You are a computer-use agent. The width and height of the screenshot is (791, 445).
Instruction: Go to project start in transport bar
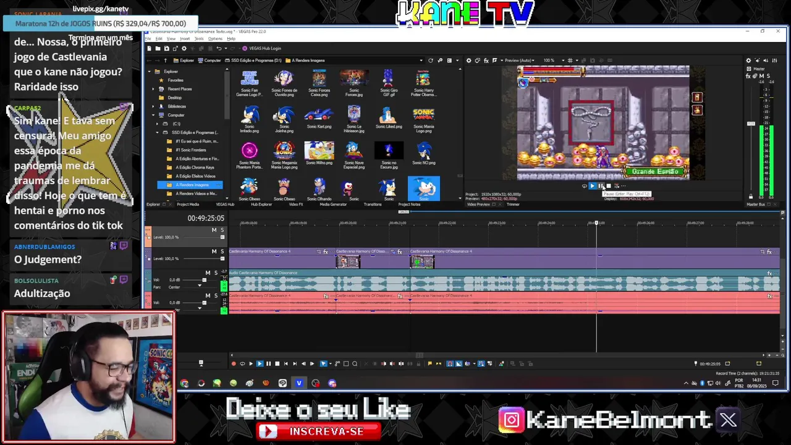286,363
